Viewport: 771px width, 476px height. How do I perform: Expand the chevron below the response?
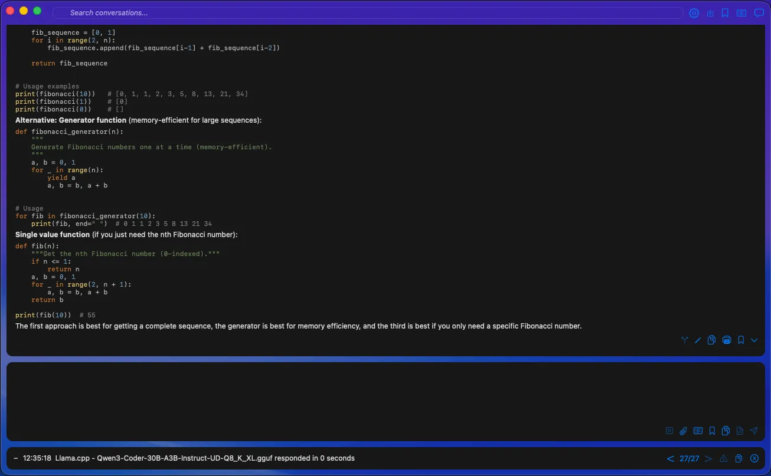click(x=754, y=340)
